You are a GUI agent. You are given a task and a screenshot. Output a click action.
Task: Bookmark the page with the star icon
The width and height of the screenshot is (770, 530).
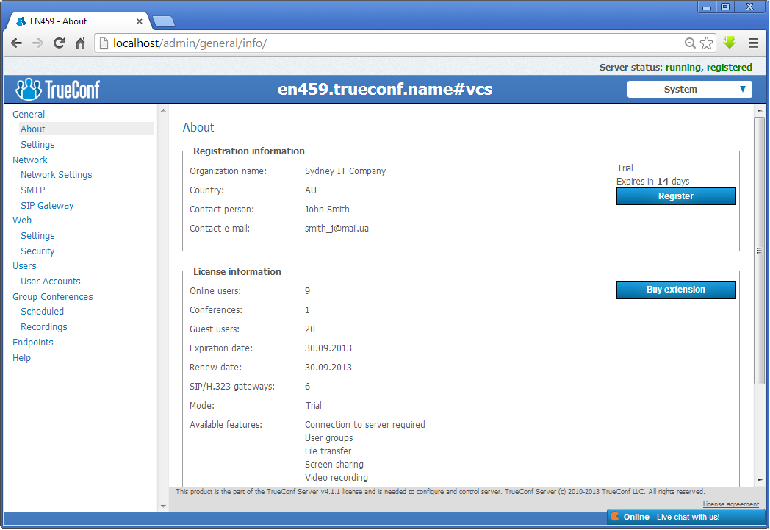pos(706,43)
